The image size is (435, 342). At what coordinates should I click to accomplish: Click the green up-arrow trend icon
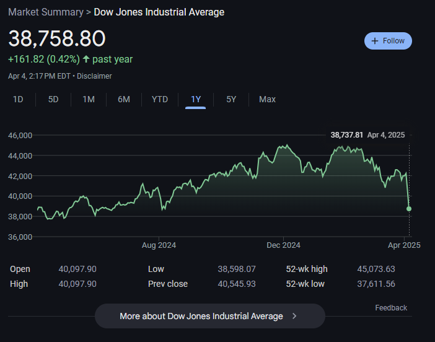click(86, 59)
